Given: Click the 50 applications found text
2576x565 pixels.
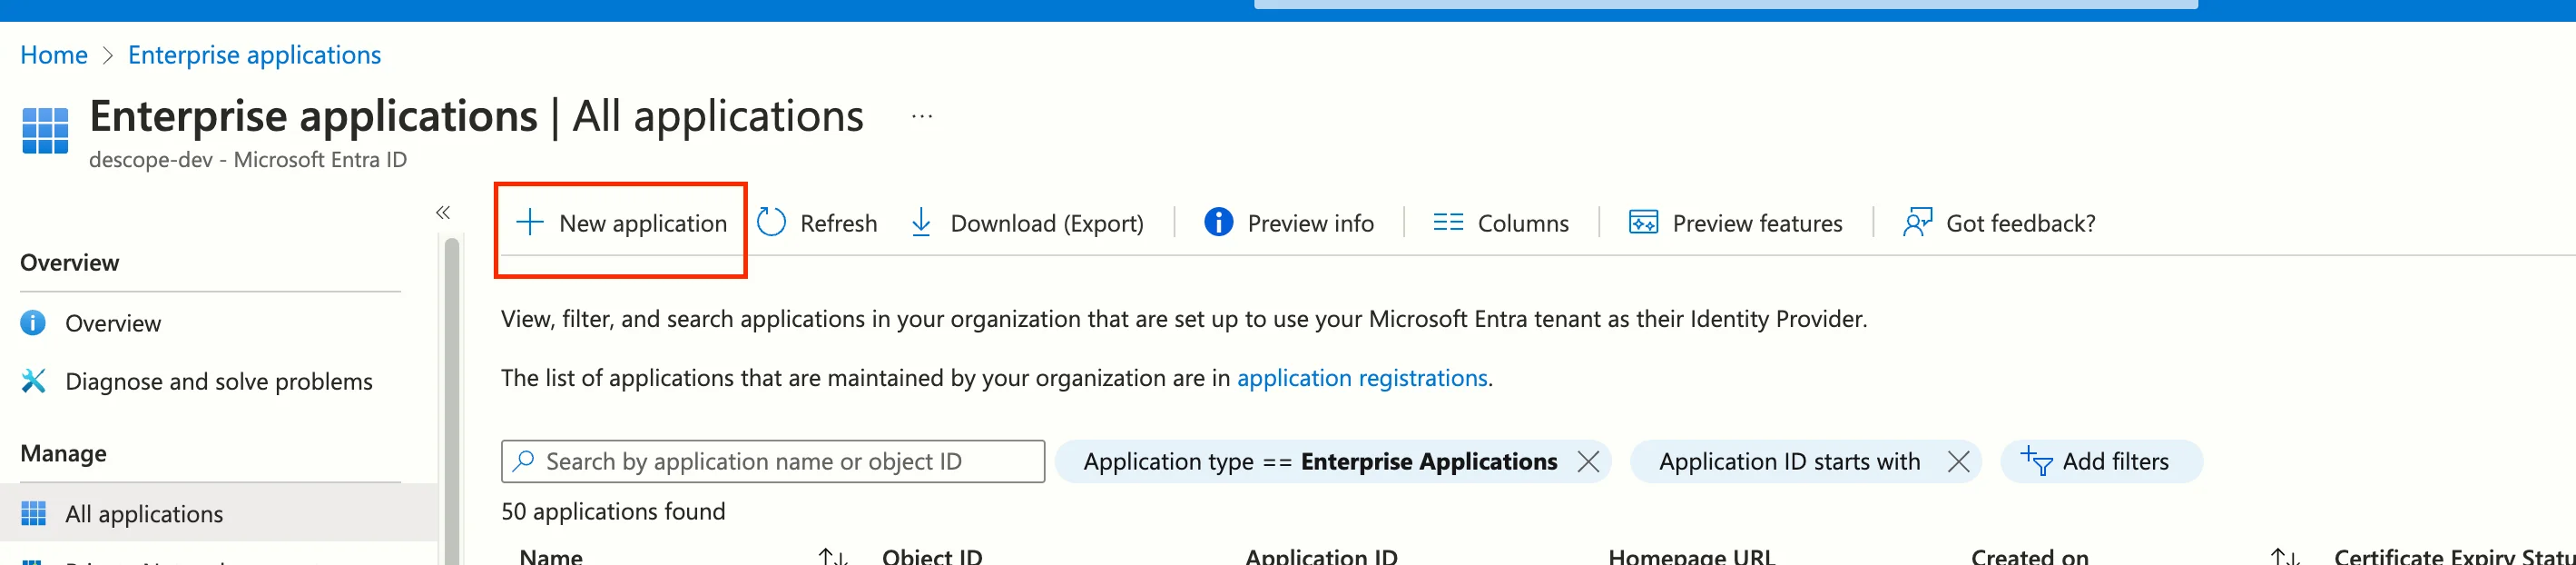Looking at the screenshot, I should (613, 511).
